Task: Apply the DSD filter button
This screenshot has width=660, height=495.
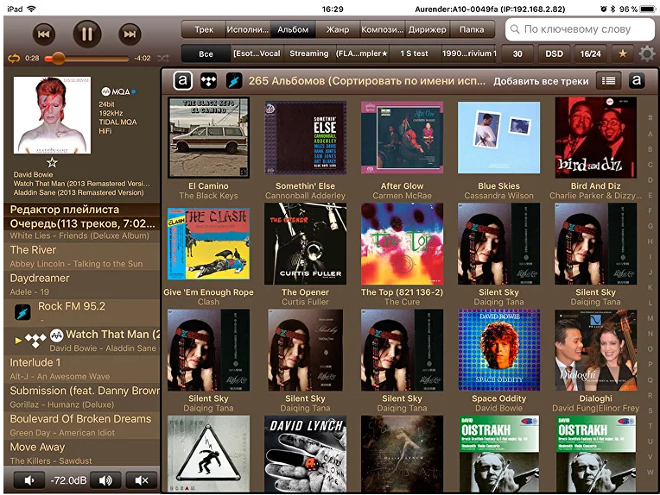Action: 555,54
